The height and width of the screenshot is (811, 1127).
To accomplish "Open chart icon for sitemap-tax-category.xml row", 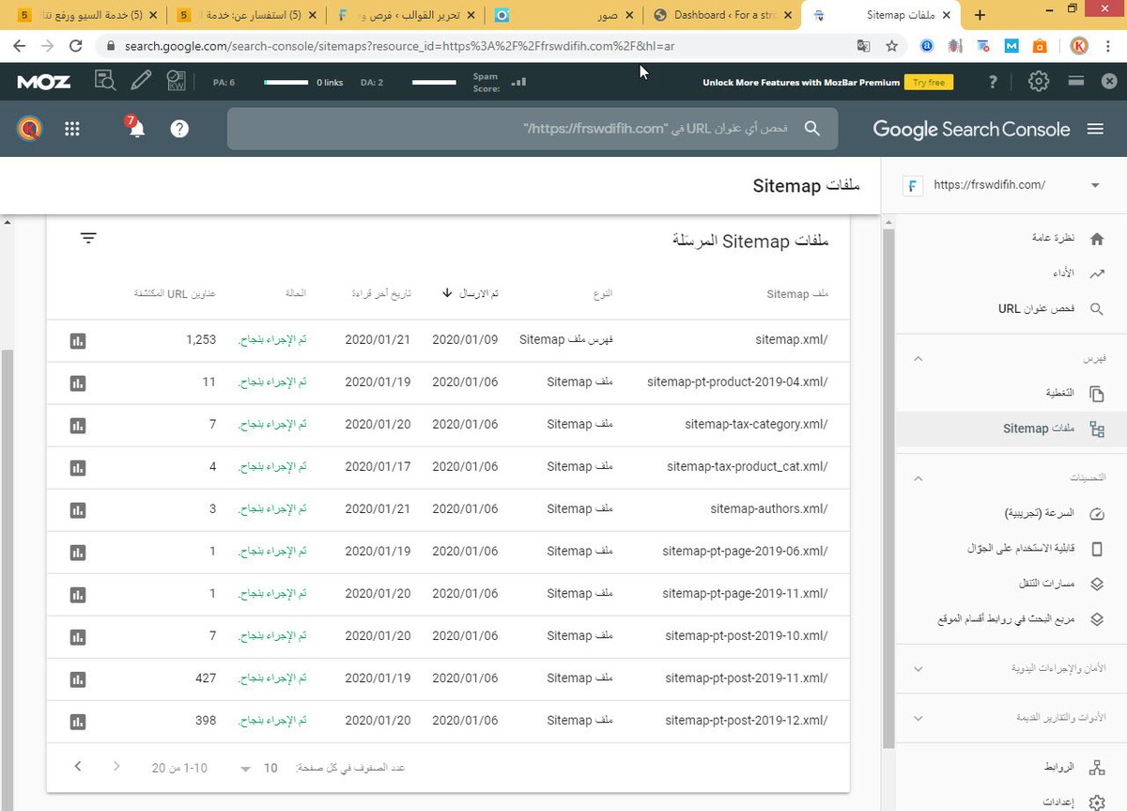I will (x=78, y=425).
